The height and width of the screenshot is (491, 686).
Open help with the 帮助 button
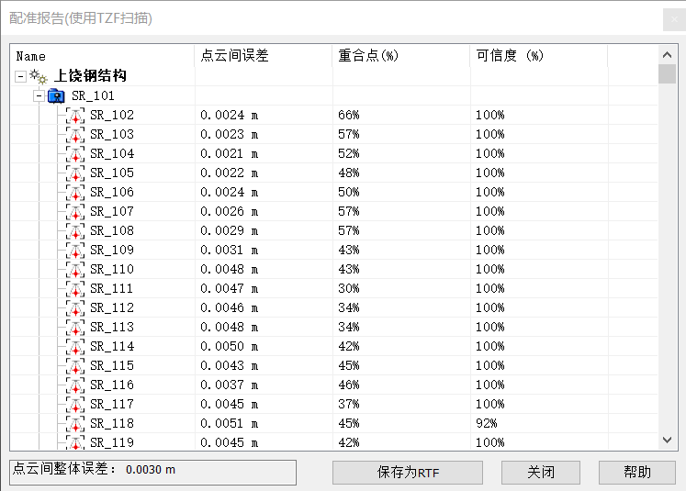pyautogui.click(x=637, y=473)
